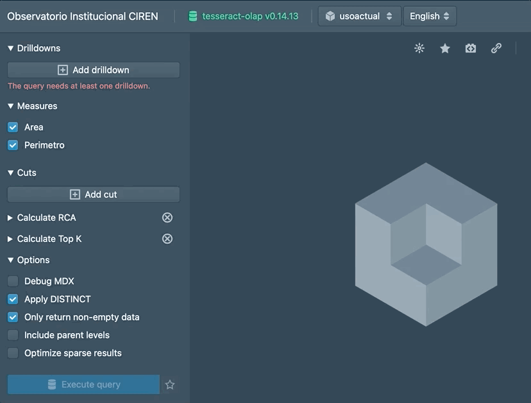Viewport: 531px width, 403px height.
Task: Click the Observatorio Institucional CIREN title
Action: 83,16
